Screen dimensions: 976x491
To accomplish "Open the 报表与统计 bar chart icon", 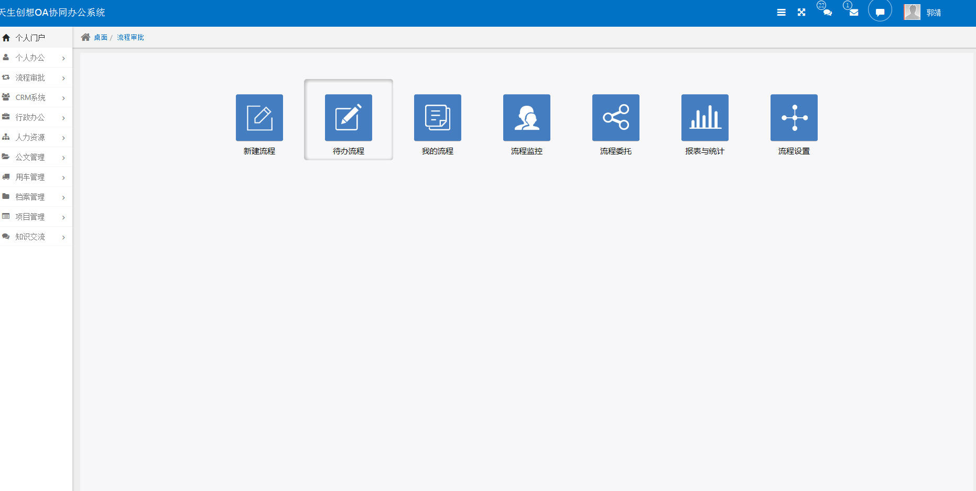I will point(705,118).
